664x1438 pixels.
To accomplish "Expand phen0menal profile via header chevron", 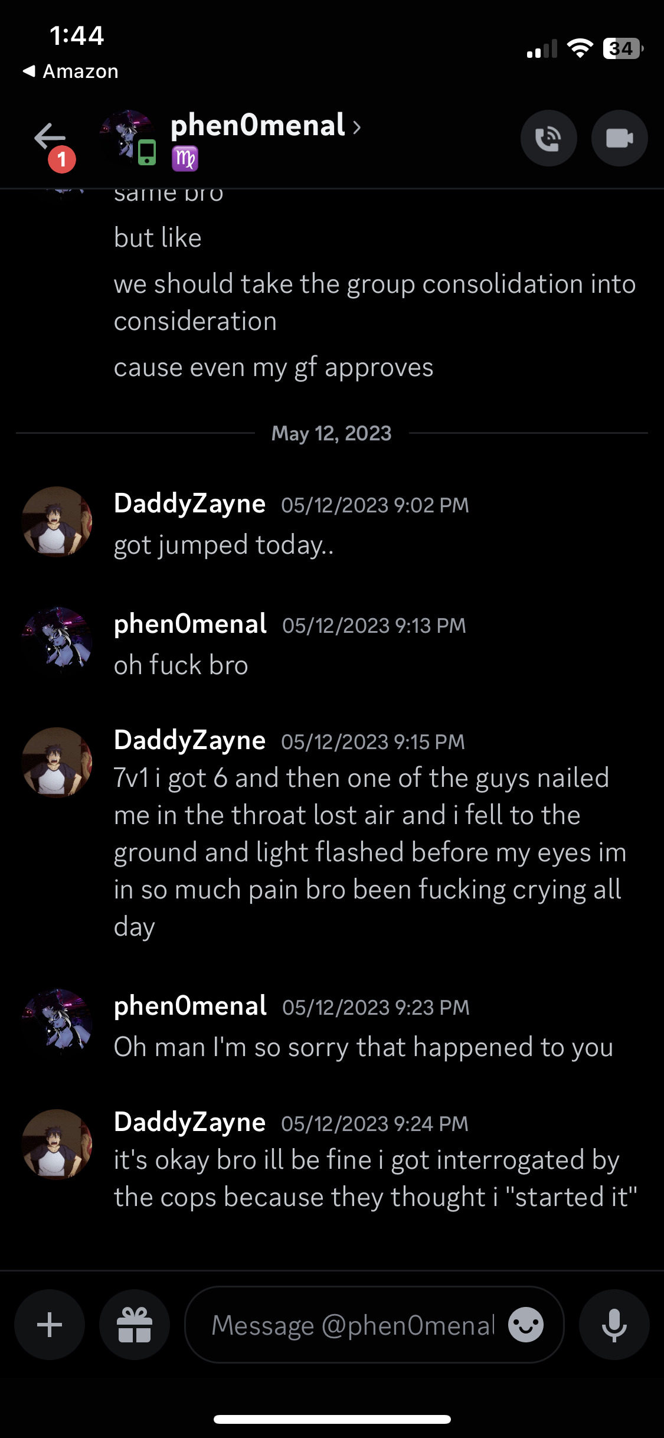I will tap(356, 126).
